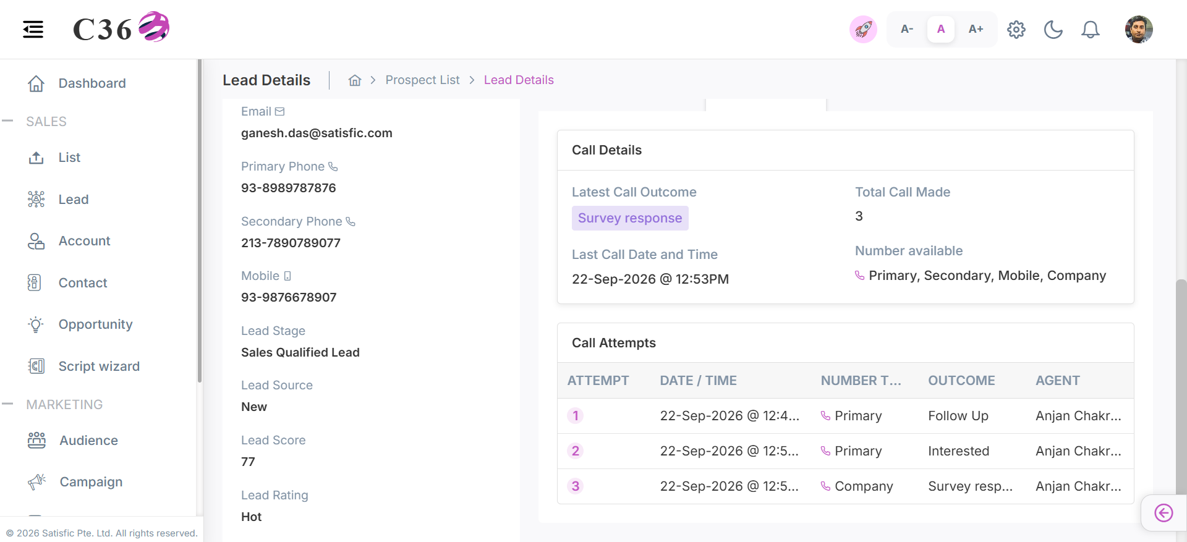Open notifications bell icon
This screenshot has width=1187, height=542.
point(1091,29)
